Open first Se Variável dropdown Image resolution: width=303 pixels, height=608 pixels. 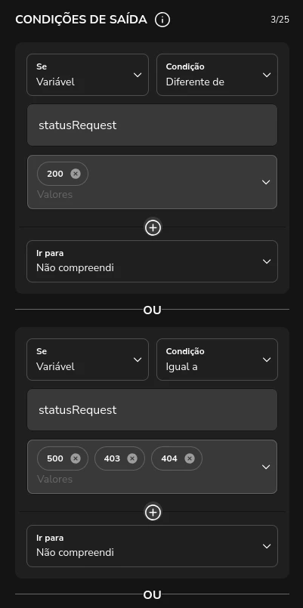point(88,75)
